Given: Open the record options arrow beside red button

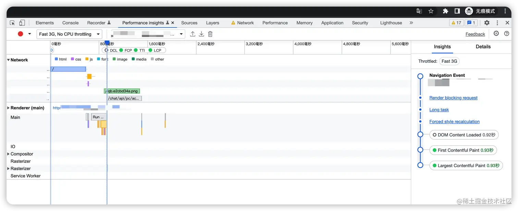Looking at the screenshot, I should pos(29,34).
